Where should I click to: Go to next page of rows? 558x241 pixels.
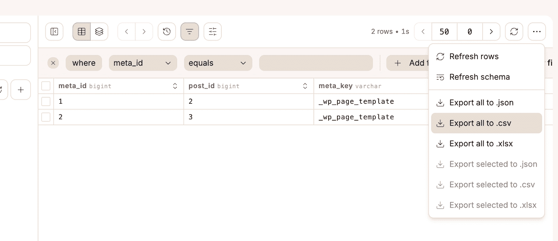tap(491, 32)
